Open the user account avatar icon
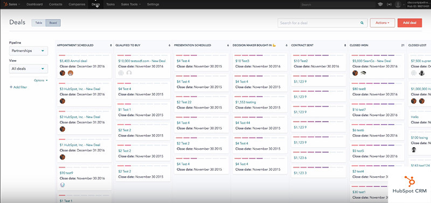Viewport: 431px width, 203px height. (398, 4)
